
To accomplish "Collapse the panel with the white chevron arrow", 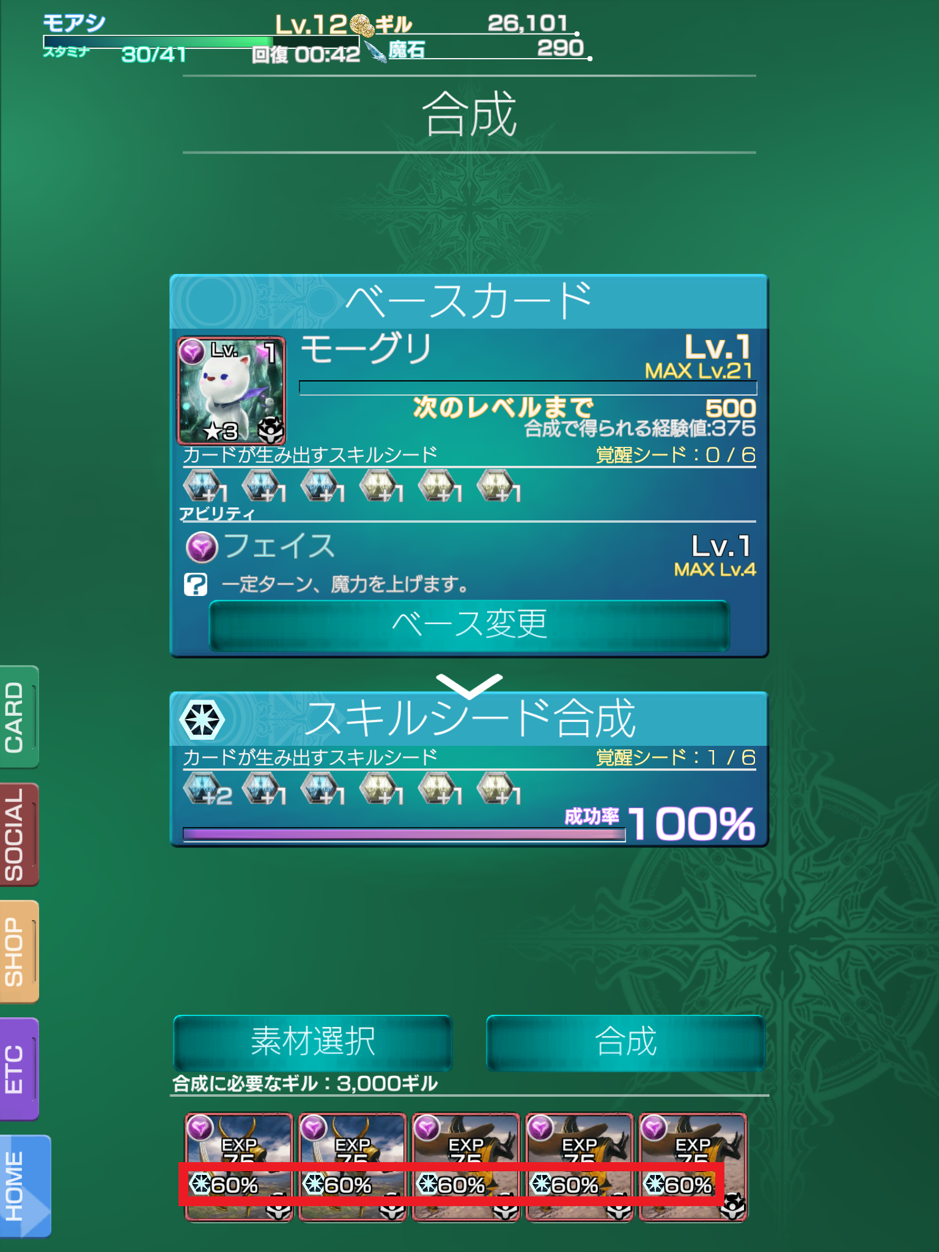I will [x=469, y=686].
